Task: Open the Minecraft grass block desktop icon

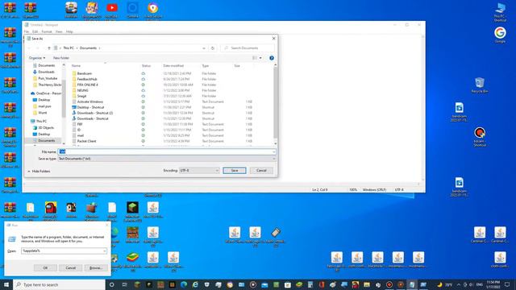Action: coord(132,211)
